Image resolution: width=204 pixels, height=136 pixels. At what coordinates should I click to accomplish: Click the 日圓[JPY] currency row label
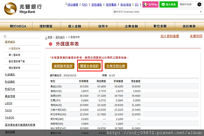(55, 101)
